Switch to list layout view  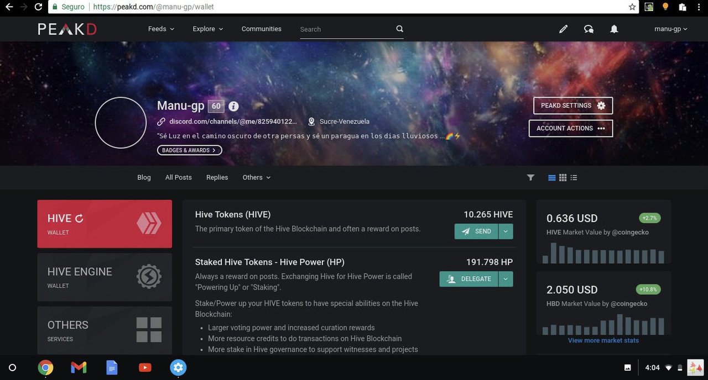click(x=551, y=177)
